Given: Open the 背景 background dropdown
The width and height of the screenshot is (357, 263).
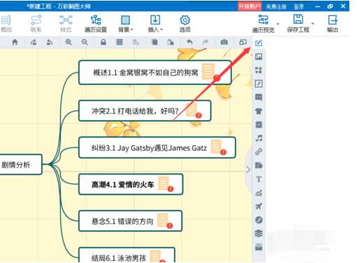Looking at the screenshot, I should tap(126, 24).
